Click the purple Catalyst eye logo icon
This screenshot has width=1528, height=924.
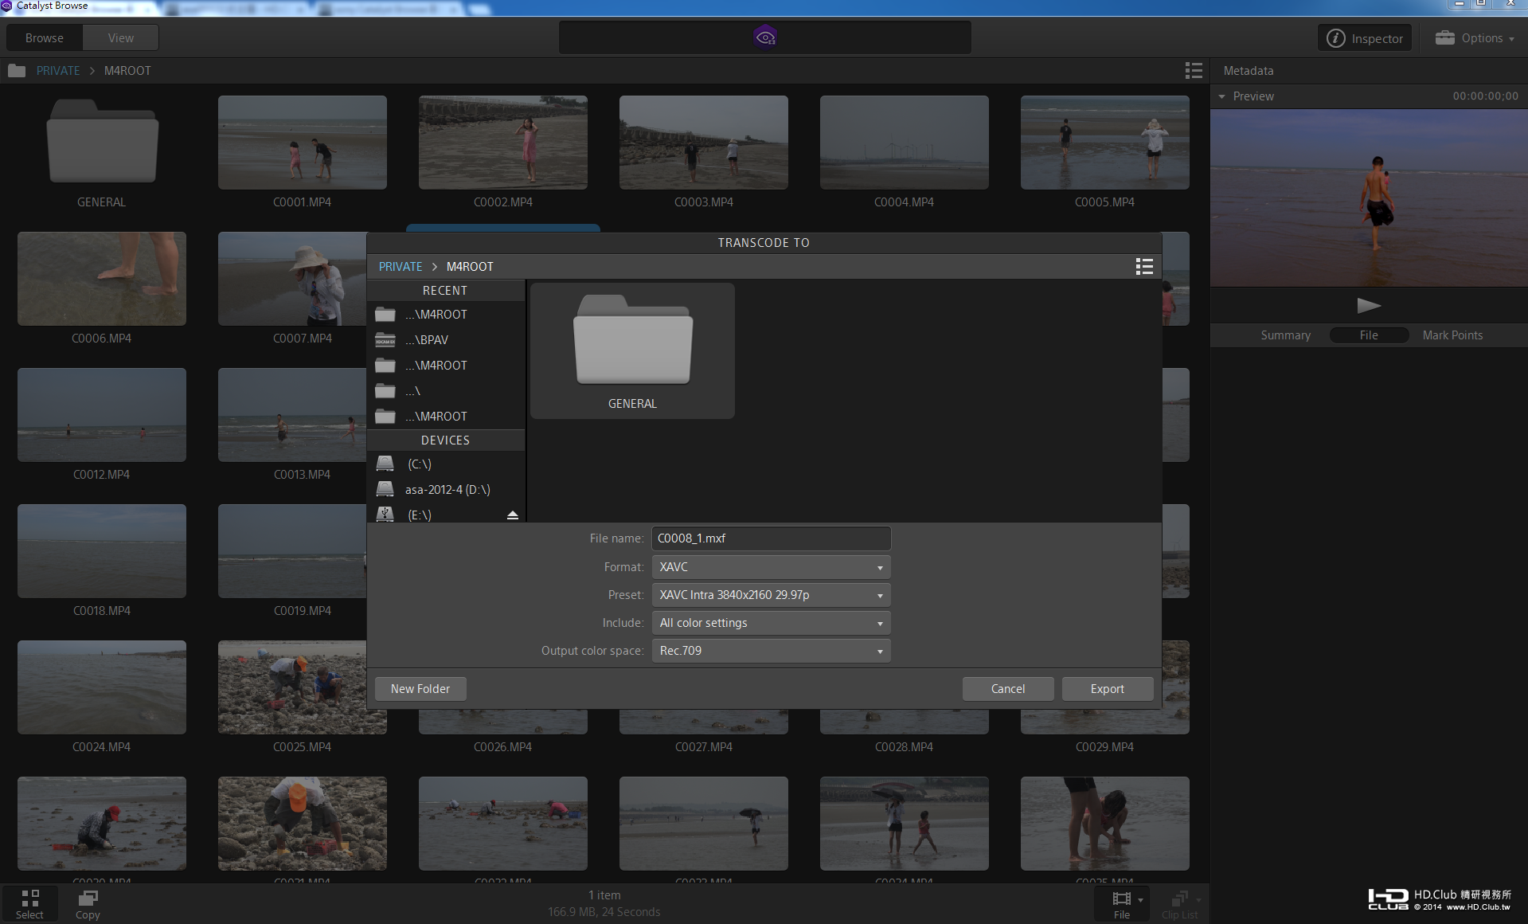pos(765,37)
